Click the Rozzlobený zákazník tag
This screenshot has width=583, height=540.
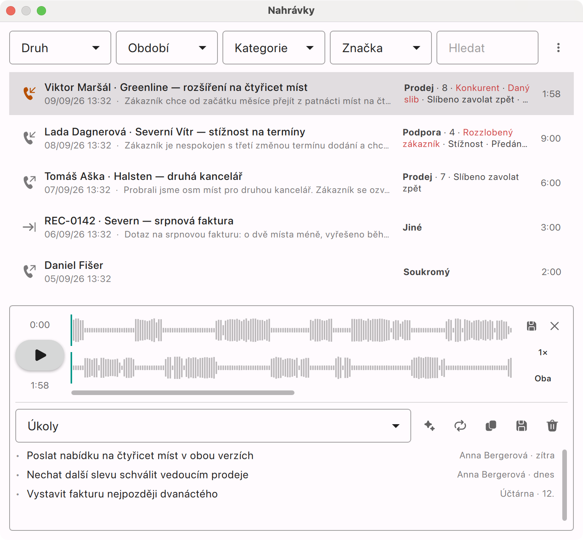click(458, 138)
